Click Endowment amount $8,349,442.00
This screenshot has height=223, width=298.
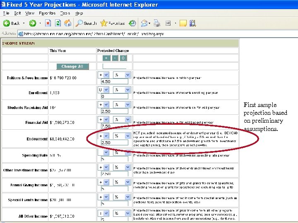(x=62, y=139)
